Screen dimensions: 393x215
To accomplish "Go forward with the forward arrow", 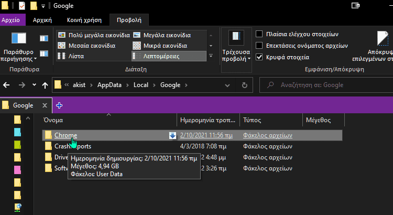I will (22, 85).
